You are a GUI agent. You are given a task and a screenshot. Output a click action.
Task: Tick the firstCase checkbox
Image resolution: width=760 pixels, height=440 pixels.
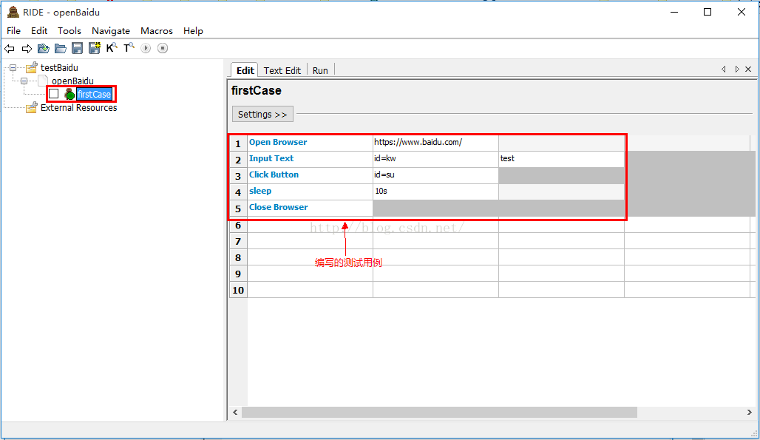click(x=54, y=93)
